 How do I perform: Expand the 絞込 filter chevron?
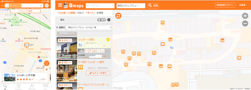pyautogui.click(x=109, y=20)
